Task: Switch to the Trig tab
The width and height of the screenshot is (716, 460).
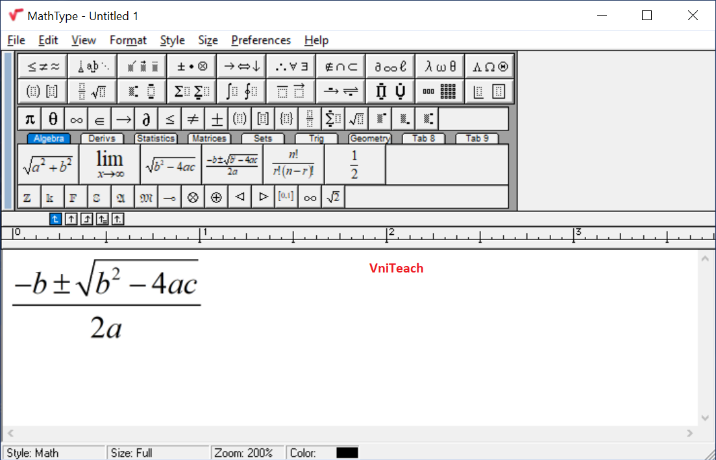Action: coord(315,138)
